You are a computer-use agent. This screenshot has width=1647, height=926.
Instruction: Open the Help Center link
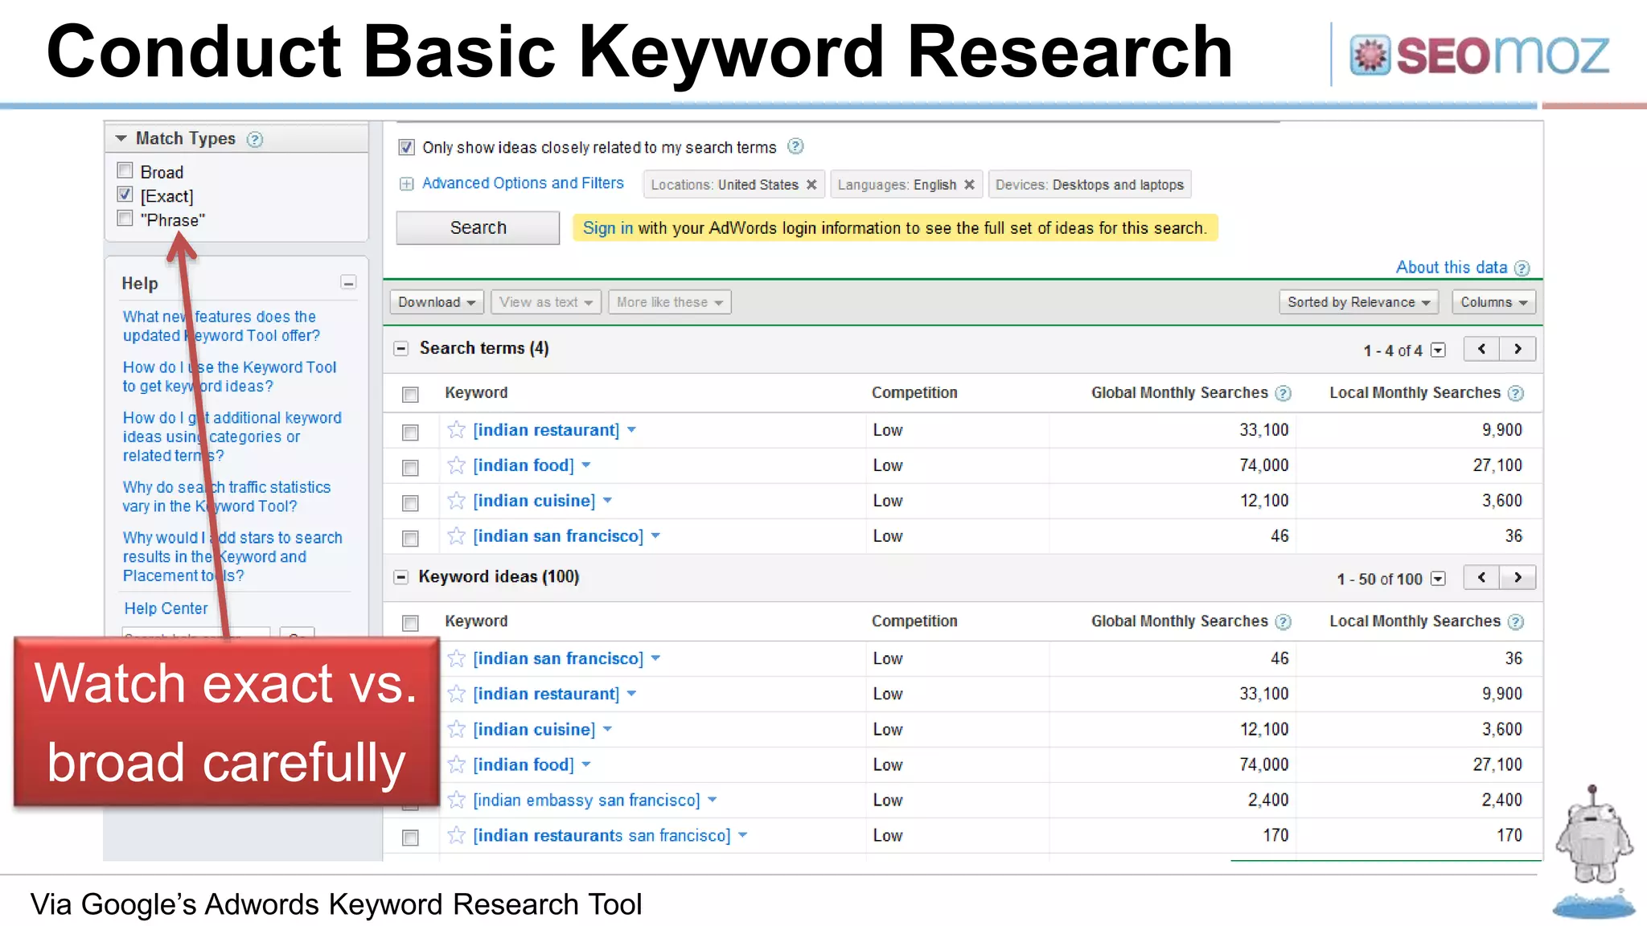click(x=166, y=608)
